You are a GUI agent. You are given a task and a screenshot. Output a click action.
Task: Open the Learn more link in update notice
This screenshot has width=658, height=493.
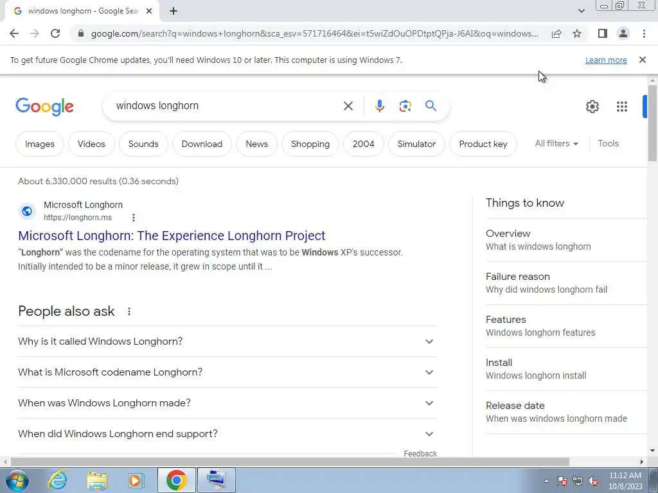pyautogui.click(x=606, y=60)
